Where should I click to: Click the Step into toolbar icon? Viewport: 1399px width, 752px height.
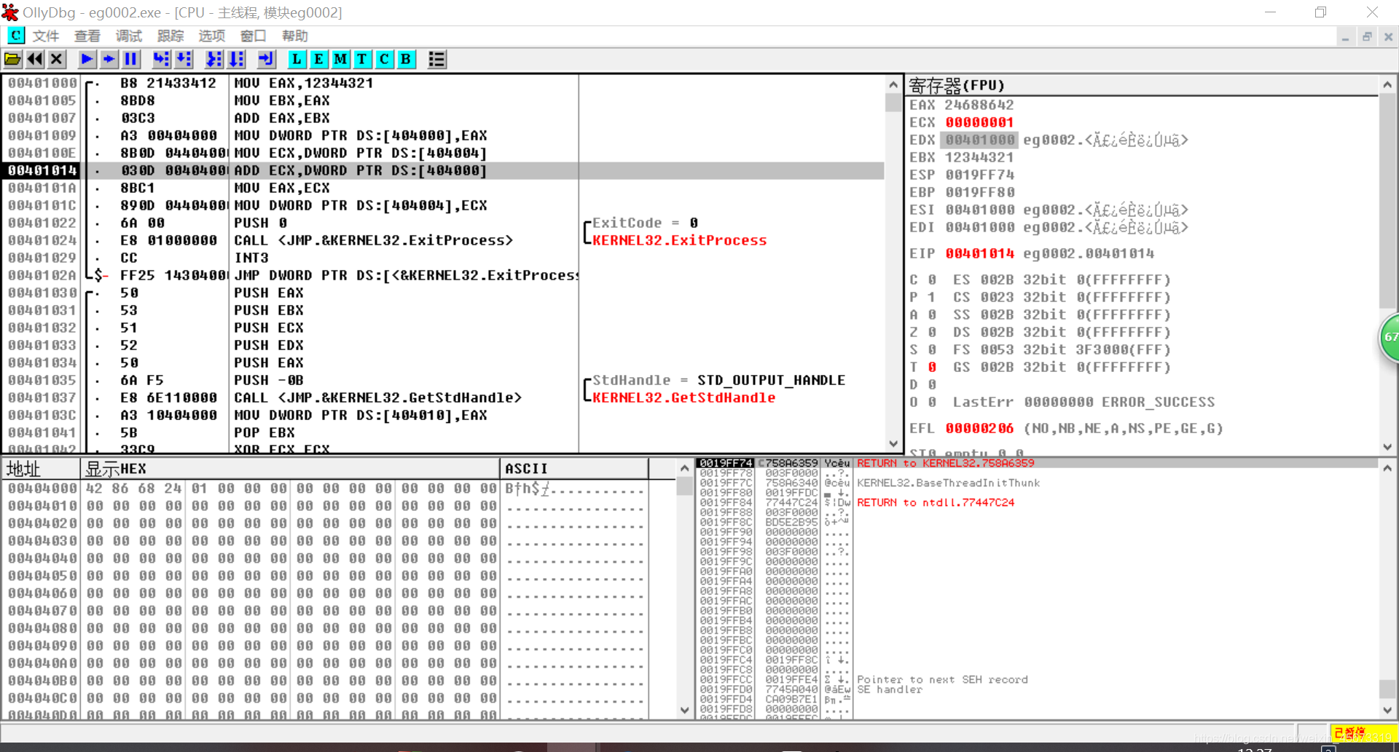coord(161,60)
